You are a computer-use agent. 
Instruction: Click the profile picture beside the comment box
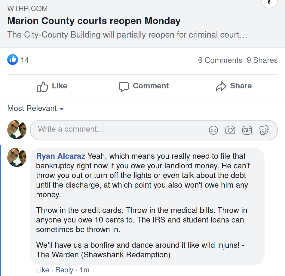pos(17,130)
